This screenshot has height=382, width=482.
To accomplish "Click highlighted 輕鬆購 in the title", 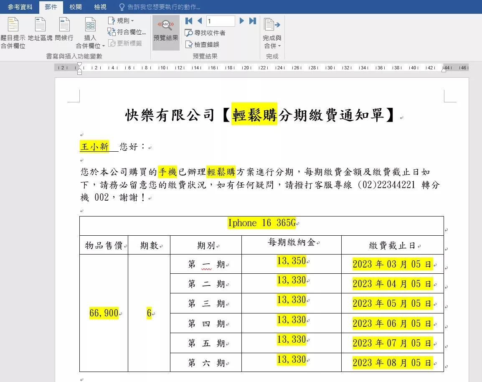I will 254,114.
